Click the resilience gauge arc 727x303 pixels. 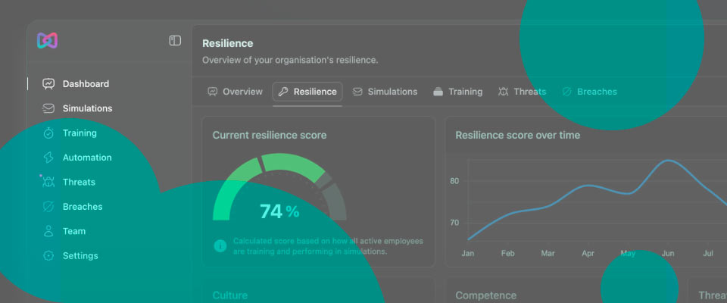(279, 186)
